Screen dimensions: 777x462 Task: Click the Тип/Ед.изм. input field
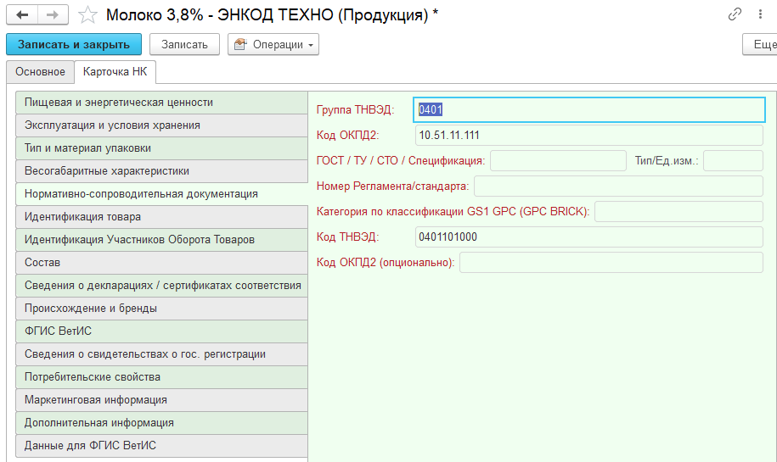(x=733, y=161)
